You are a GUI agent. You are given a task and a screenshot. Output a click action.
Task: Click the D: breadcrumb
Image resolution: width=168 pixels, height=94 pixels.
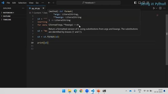point(30,13)
